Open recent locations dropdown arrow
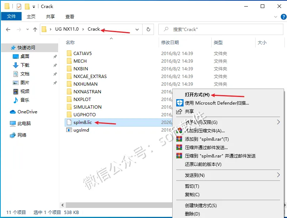This screenshot has height=218, width=287. 27,30
